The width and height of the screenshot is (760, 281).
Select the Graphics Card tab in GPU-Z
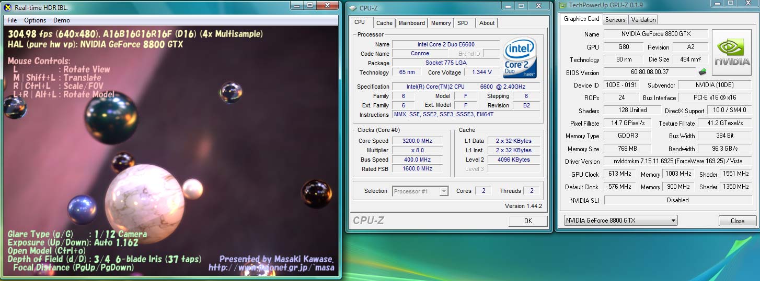[581, 19]
